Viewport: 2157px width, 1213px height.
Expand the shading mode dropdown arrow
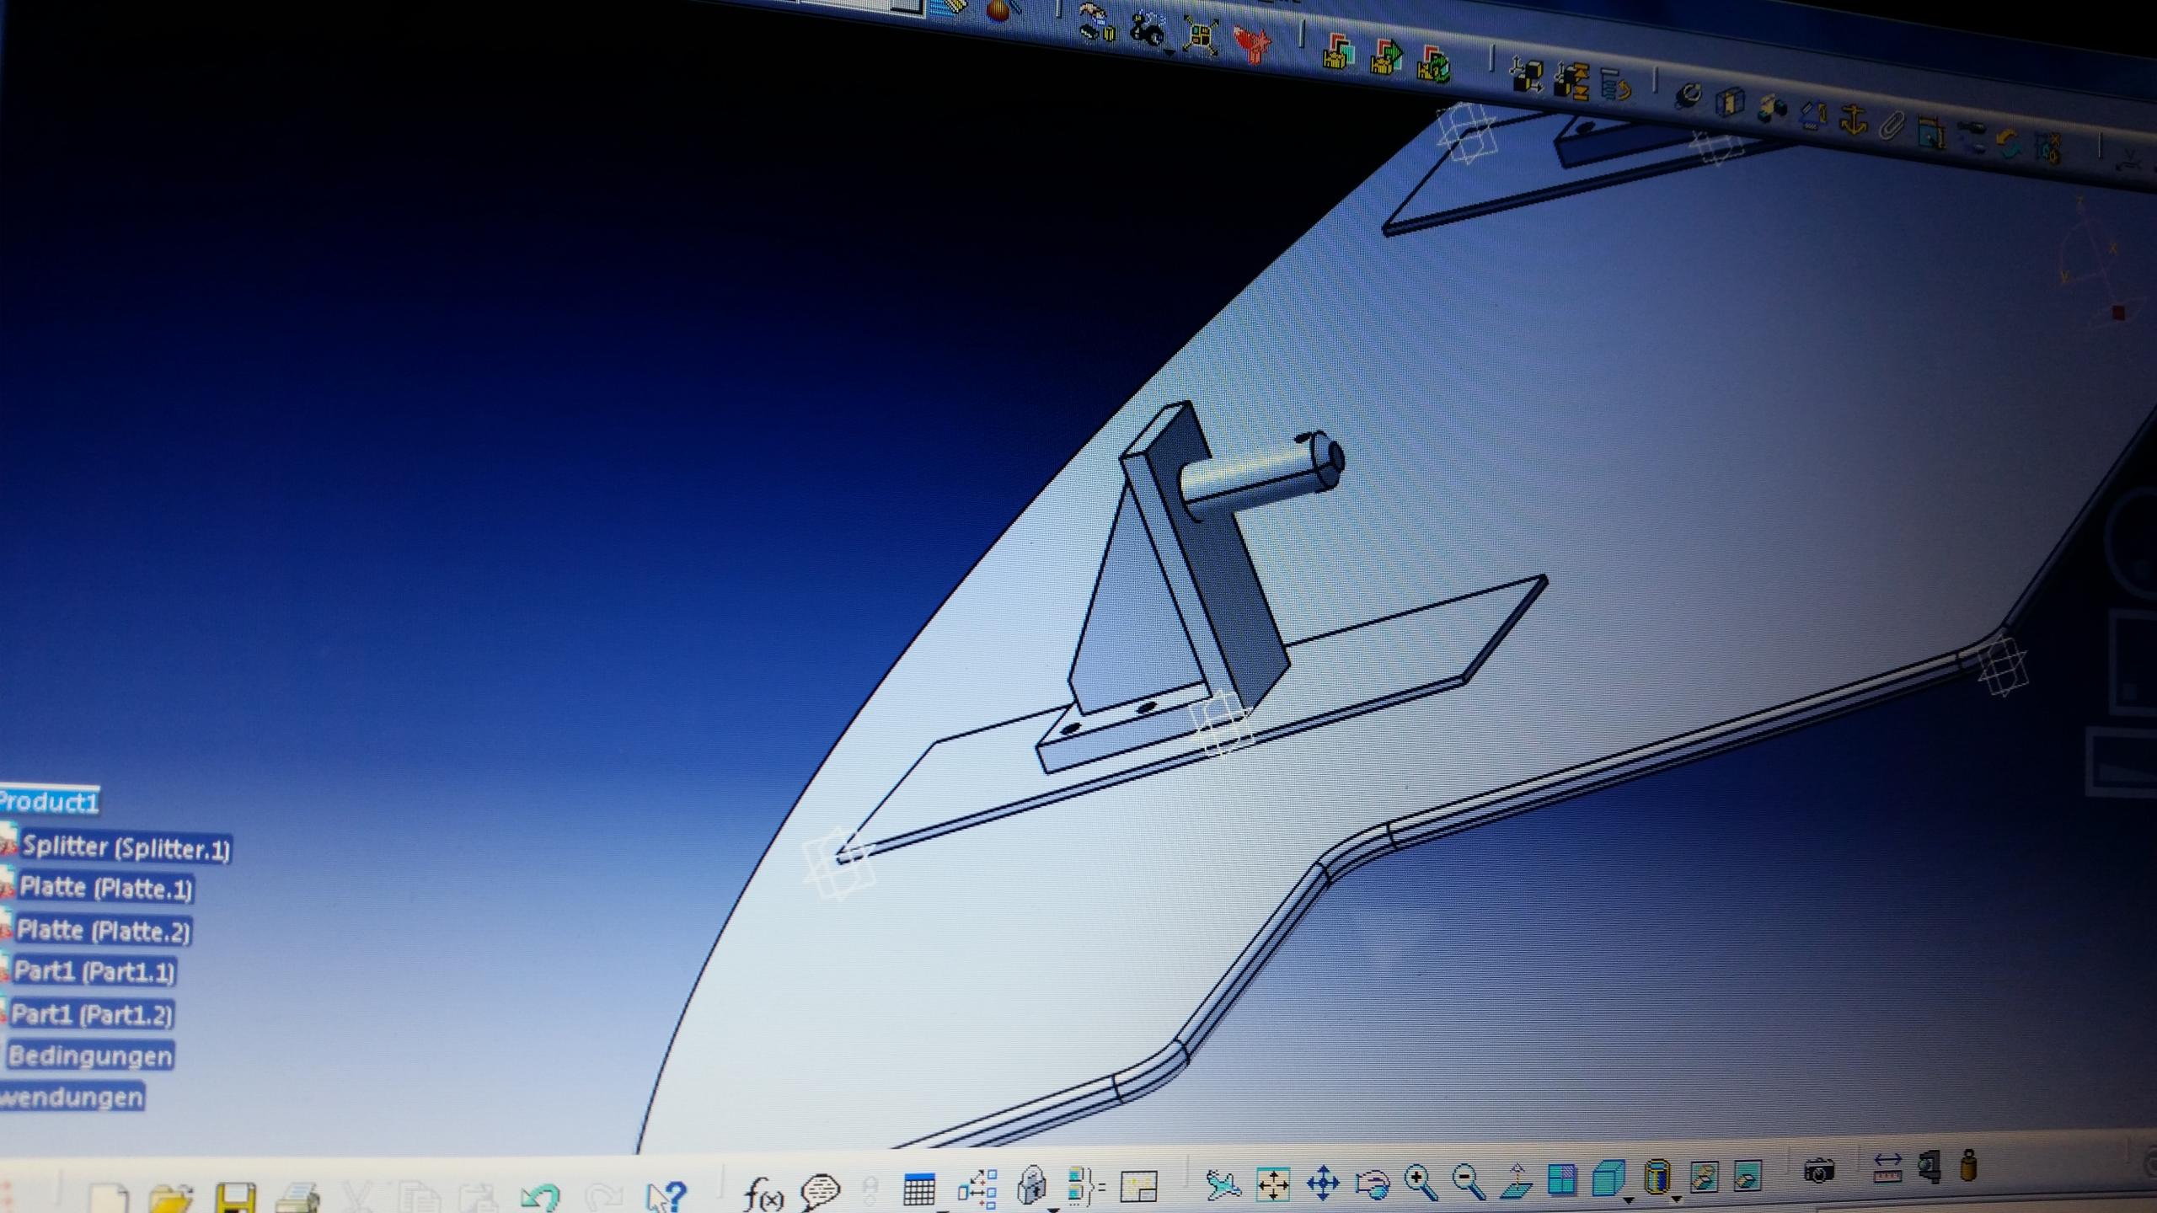click(x=1676, y=1199)
